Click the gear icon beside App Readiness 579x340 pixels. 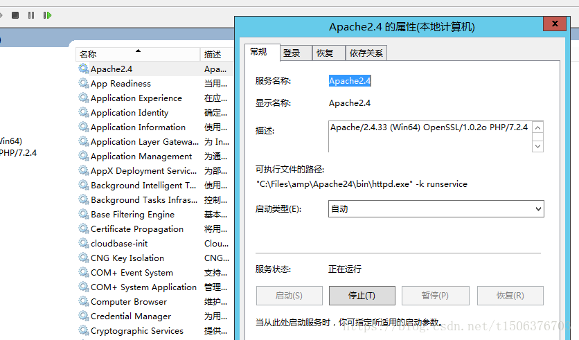pos(83,83)
